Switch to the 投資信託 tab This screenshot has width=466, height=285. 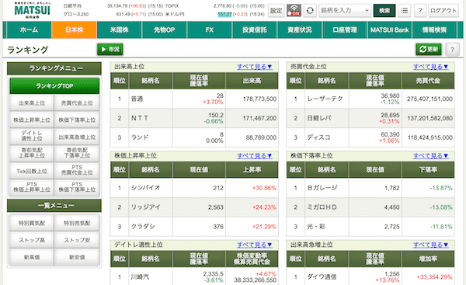[x=255, y=30]
